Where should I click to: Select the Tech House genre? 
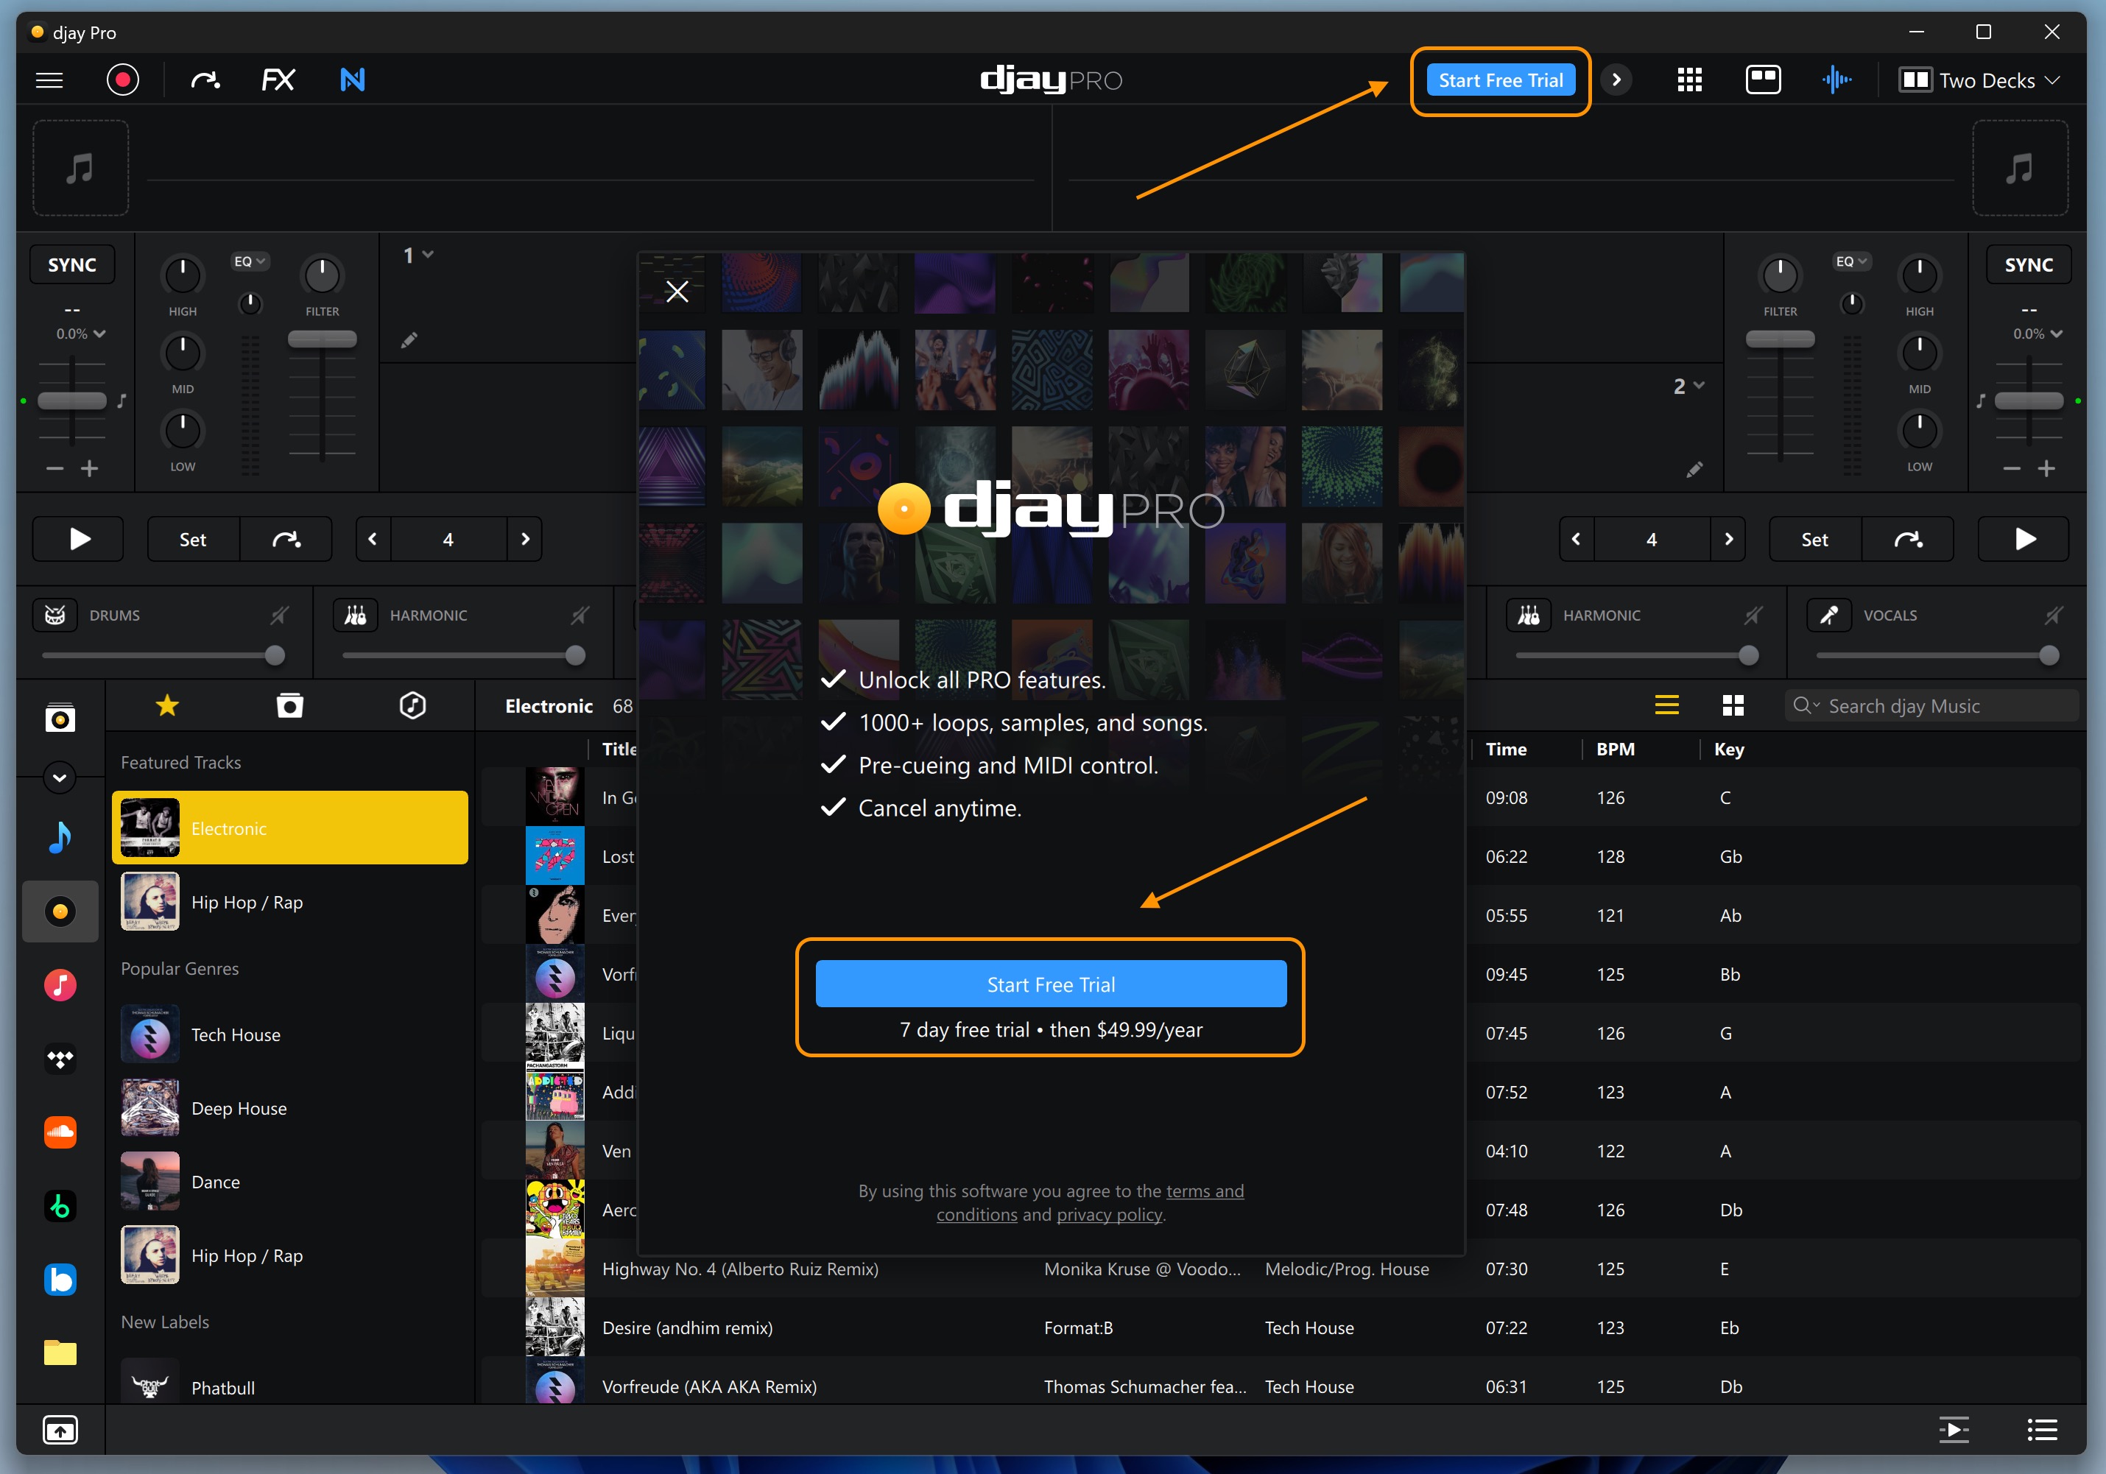(x=290, y=1034)
